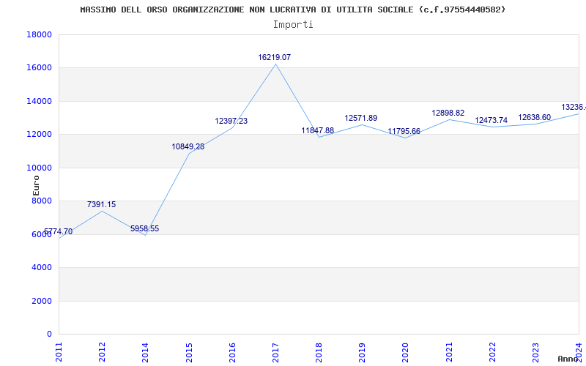Select the 12000 y-axis label

click(40, 135)
